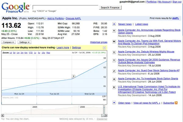This screenshot has height=122, width=183.
Task: Click the left scroll arrow under overview chart
Action: [x=2, y=116]
